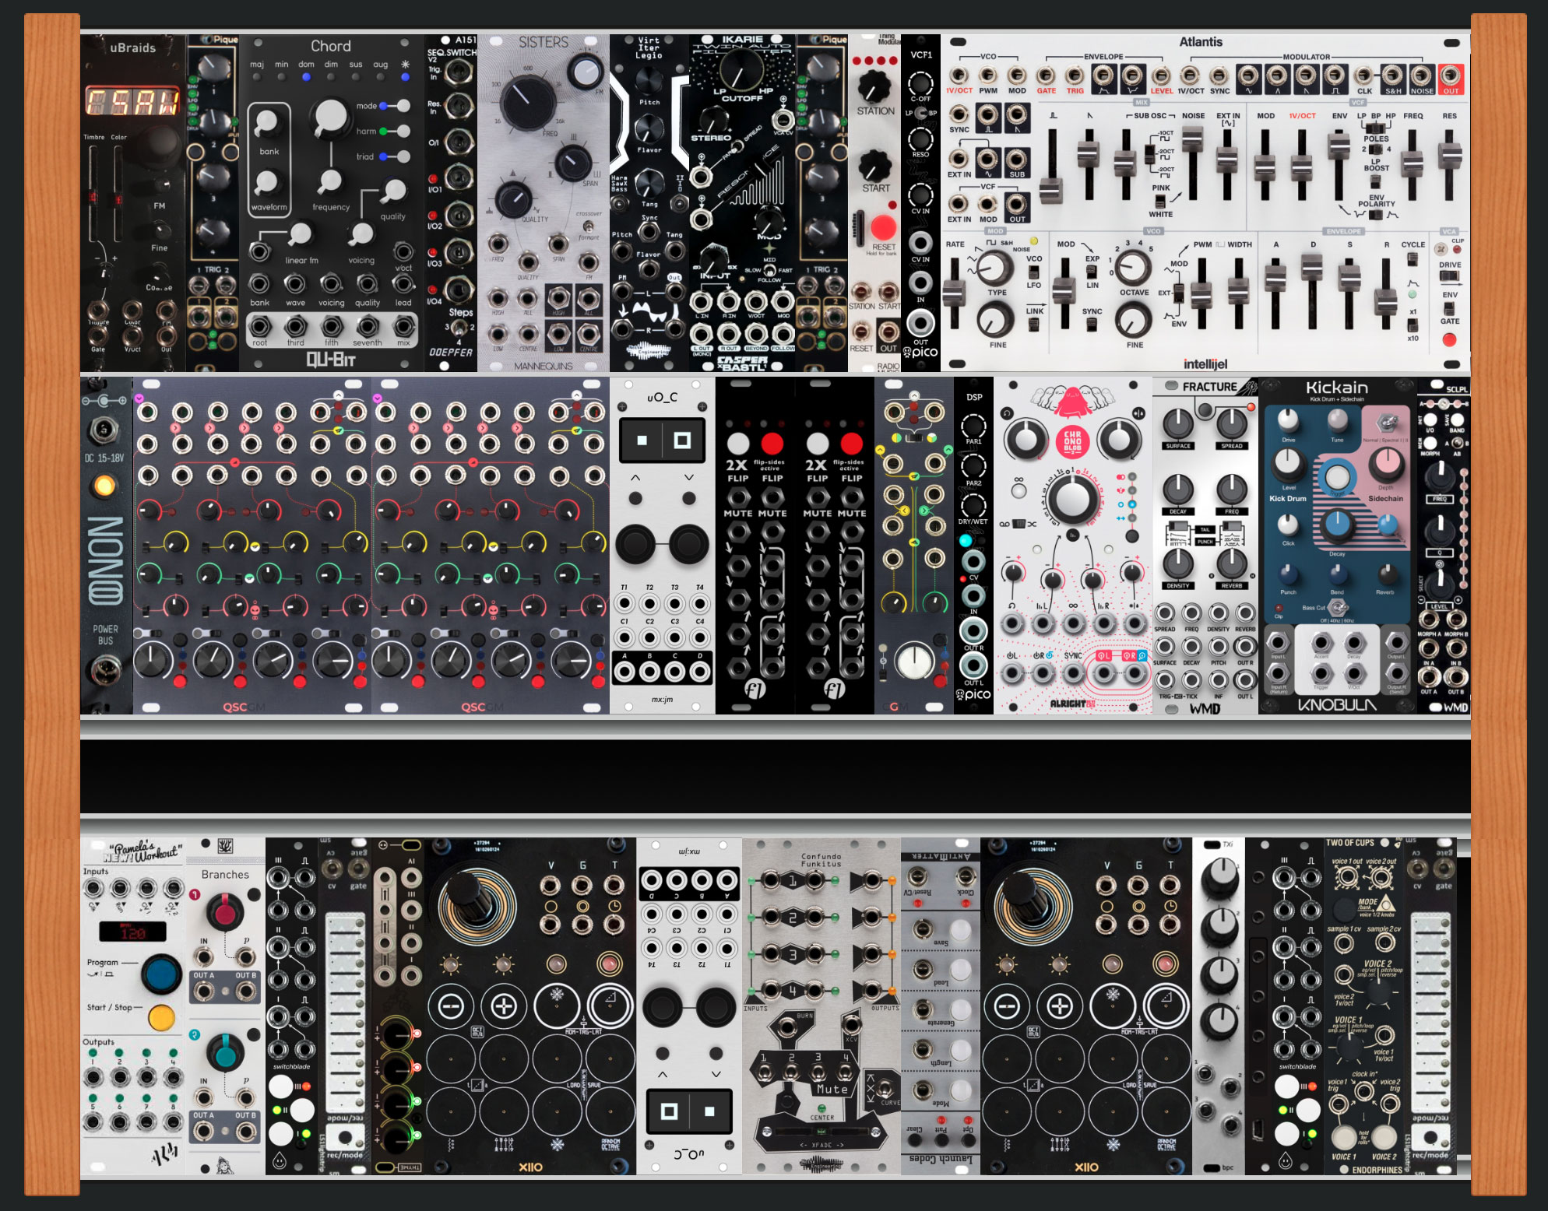The width and height of the screenshot is (1548, 1211).
Task: Click the Fracture REVERB knob
Action: click(1232, 563)
